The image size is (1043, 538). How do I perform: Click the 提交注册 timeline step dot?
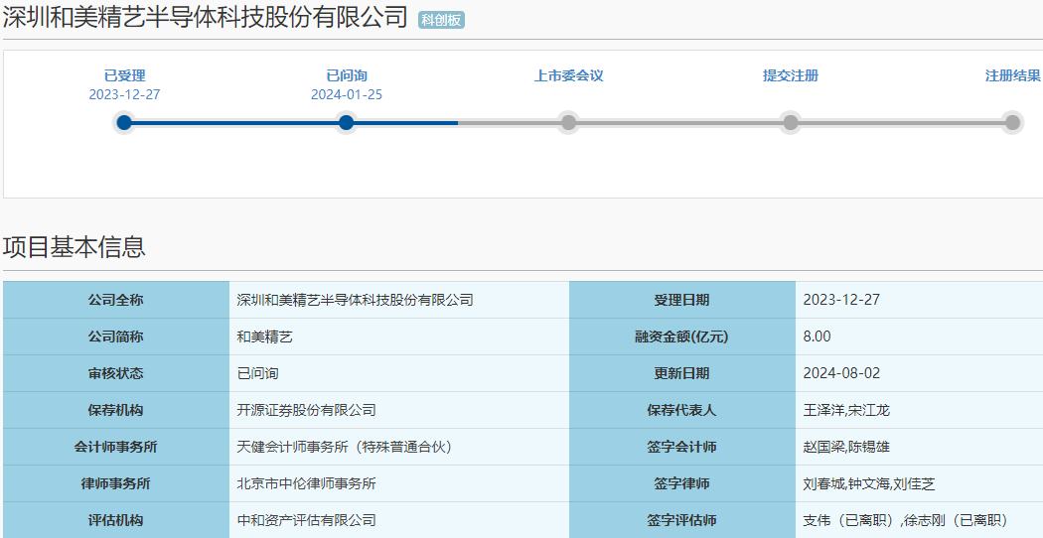click(x=791, y=123)
